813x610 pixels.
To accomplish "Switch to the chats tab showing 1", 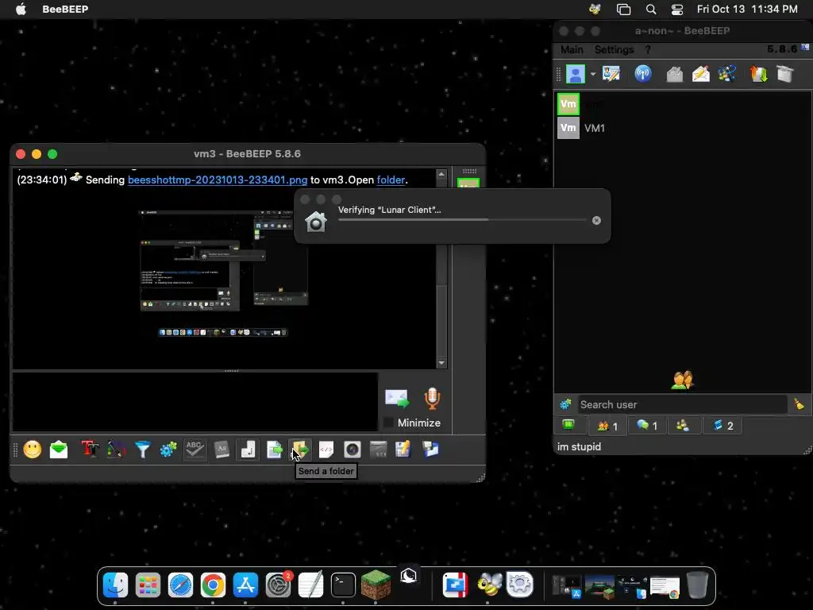I will click(x=646, y=426).
